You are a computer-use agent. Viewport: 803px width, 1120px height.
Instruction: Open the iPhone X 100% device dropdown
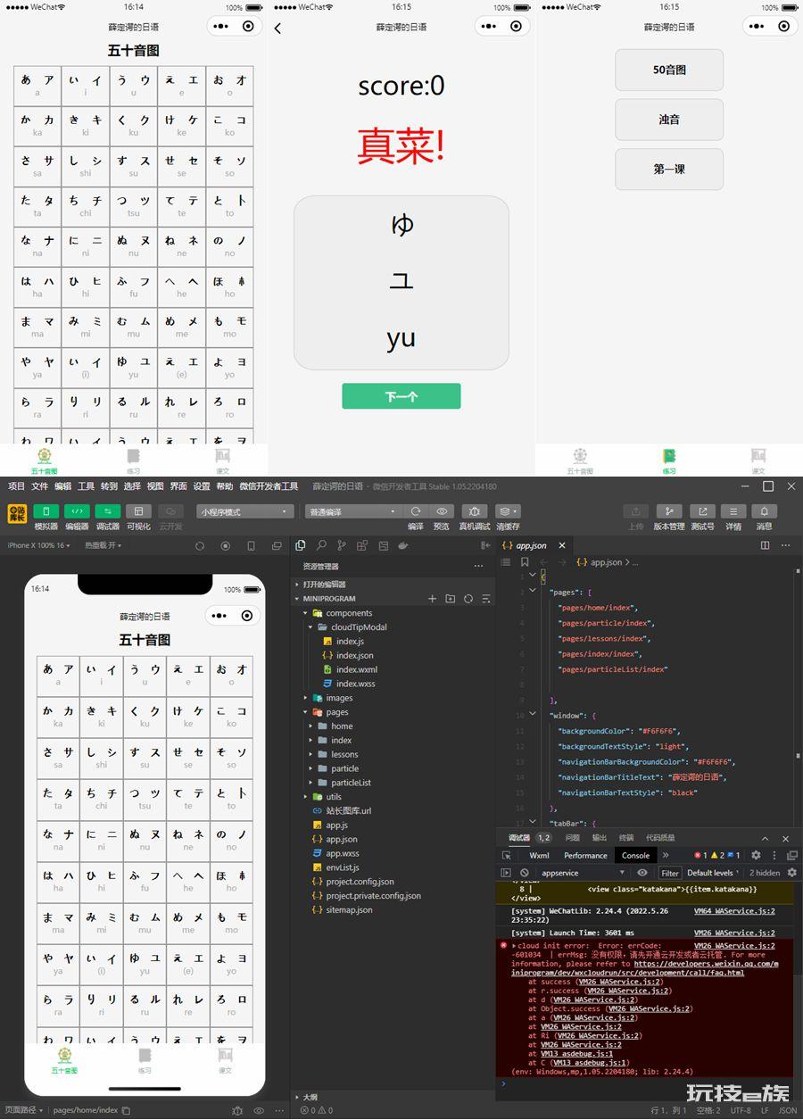(x=38, y=545)
